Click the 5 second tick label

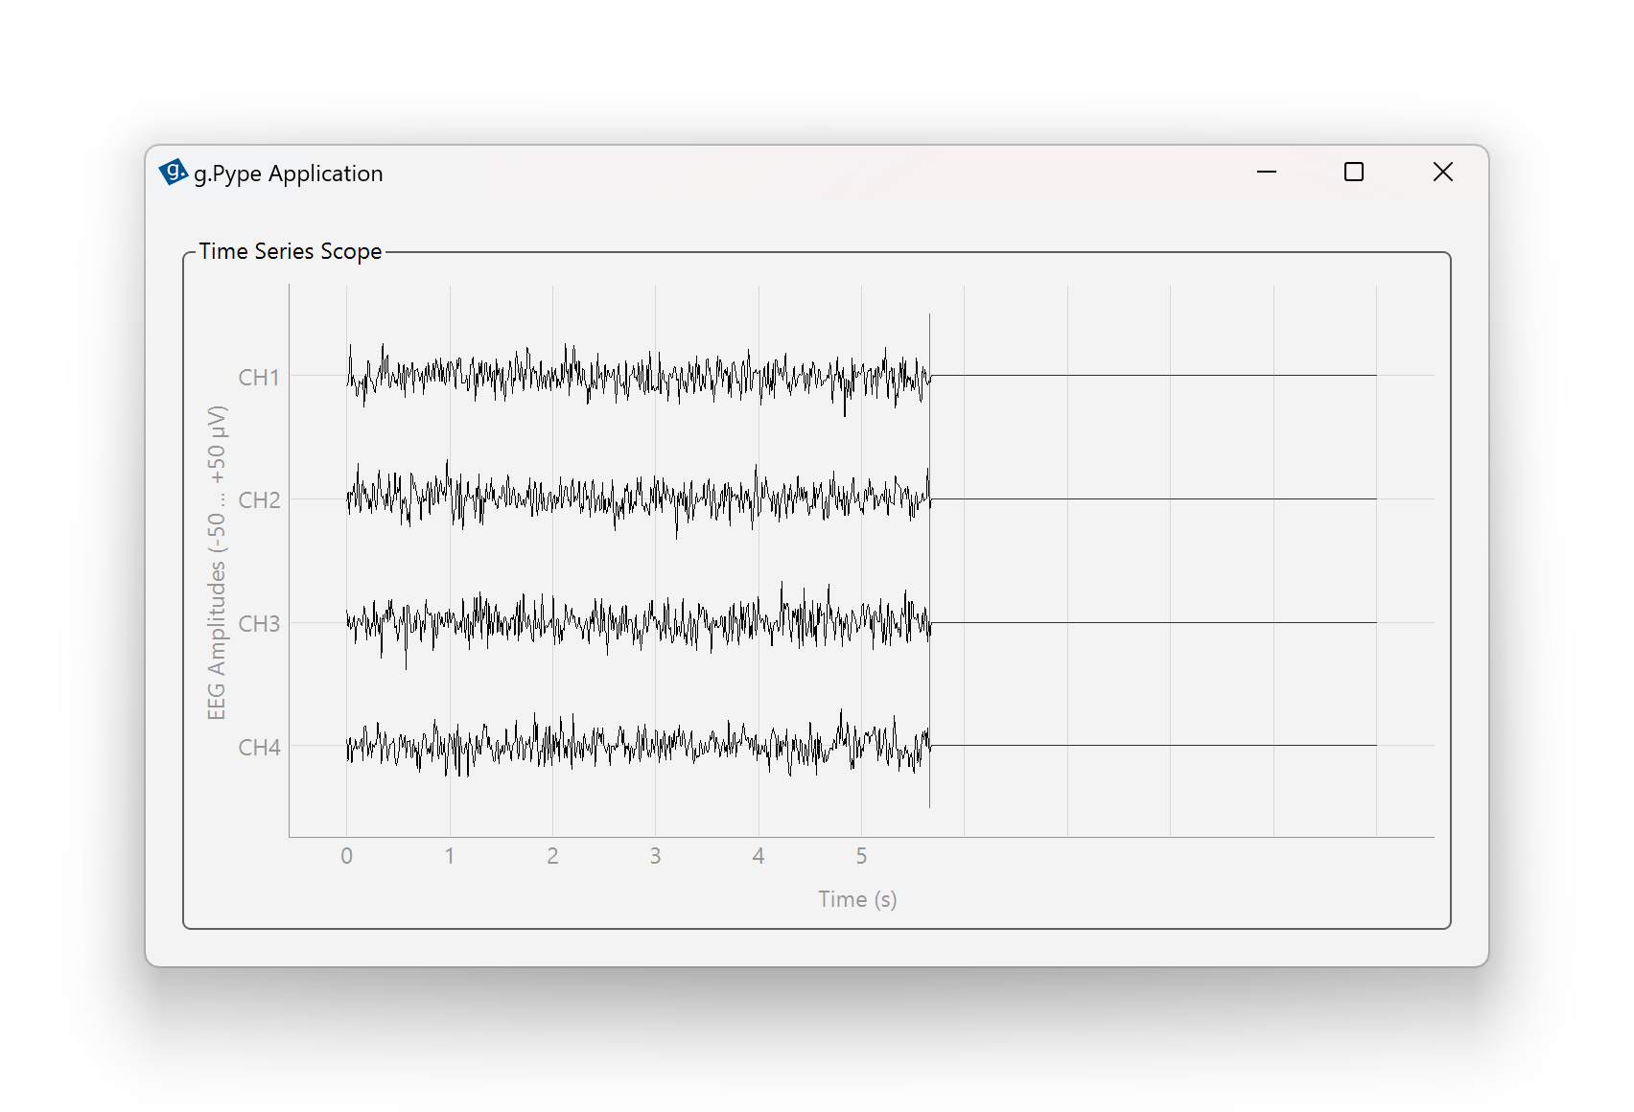pyautogui.click(x=861, y=856)
